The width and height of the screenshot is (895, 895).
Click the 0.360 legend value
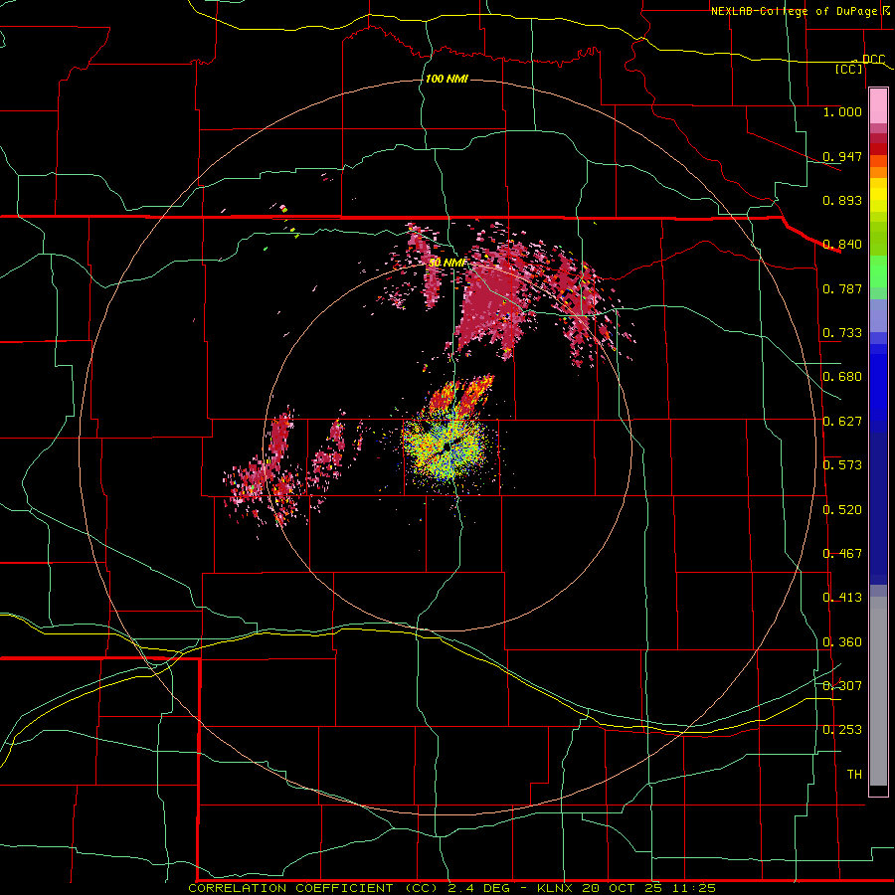click(842, 642)
